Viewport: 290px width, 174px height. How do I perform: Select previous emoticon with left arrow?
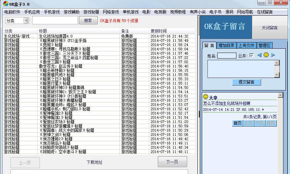click(x=259, y=55)
